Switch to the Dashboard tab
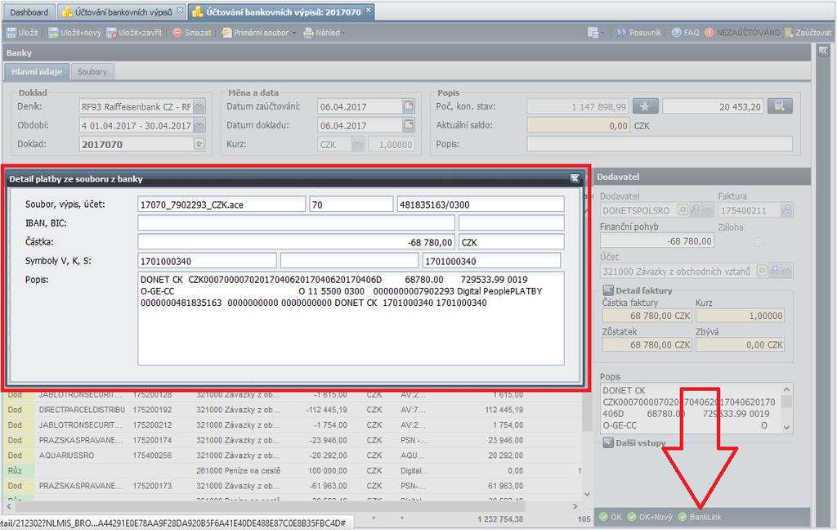The width and height of the screenshot is (837, 530). (x=29, y=11)
